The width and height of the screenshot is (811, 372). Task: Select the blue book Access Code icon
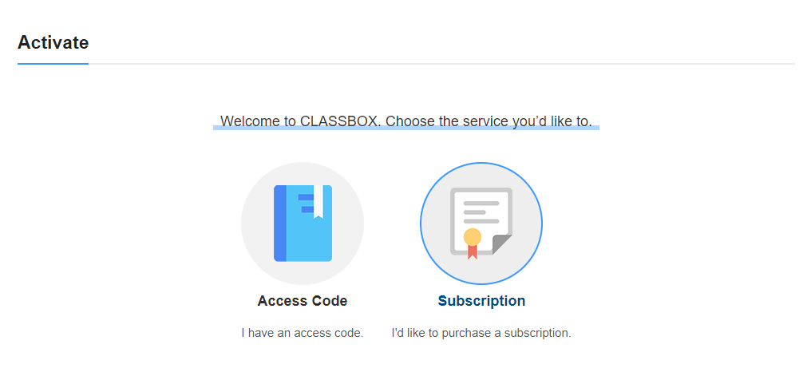303,223
